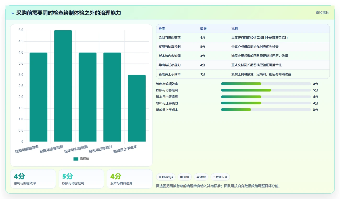Viewport: 340px width, 199px height.
Task: Click the 表格 tag chip
Action: click(185, 177)
